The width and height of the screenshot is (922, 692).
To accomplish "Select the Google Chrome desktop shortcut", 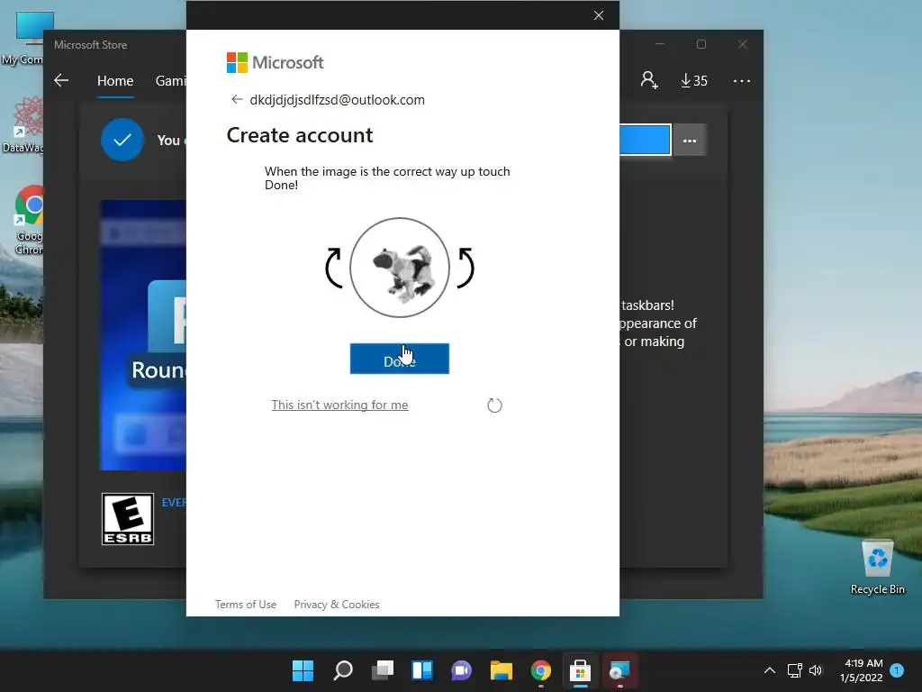I will pos(30,220).
